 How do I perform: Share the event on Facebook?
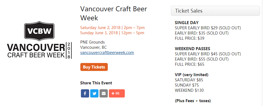(x=85, y=93)
